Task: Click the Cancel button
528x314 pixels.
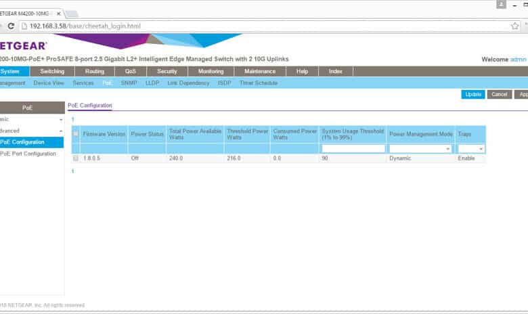Action: click(x=500, y=94)
